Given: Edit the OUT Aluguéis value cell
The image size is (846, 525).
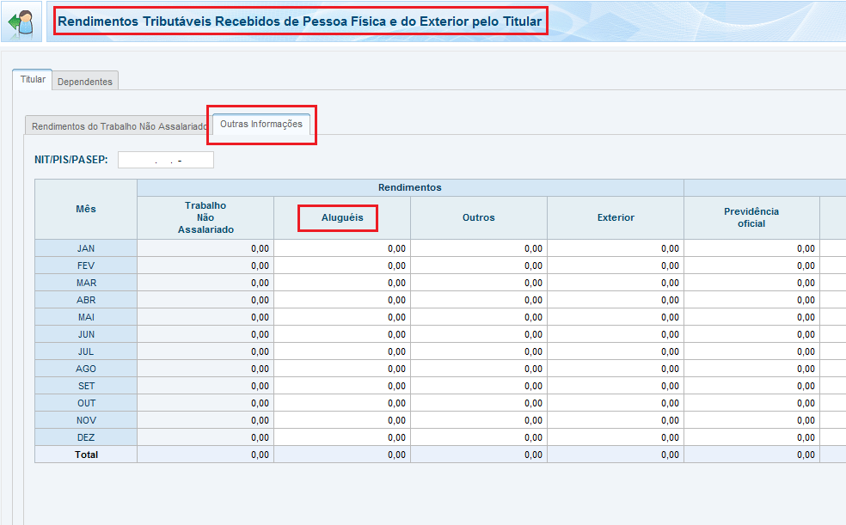Looking at the screenshot, I should click(x=342, y=404).
